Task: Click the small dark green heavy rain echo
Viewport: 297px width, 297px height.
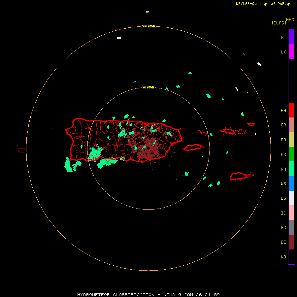Action: (x=108, y=162)
